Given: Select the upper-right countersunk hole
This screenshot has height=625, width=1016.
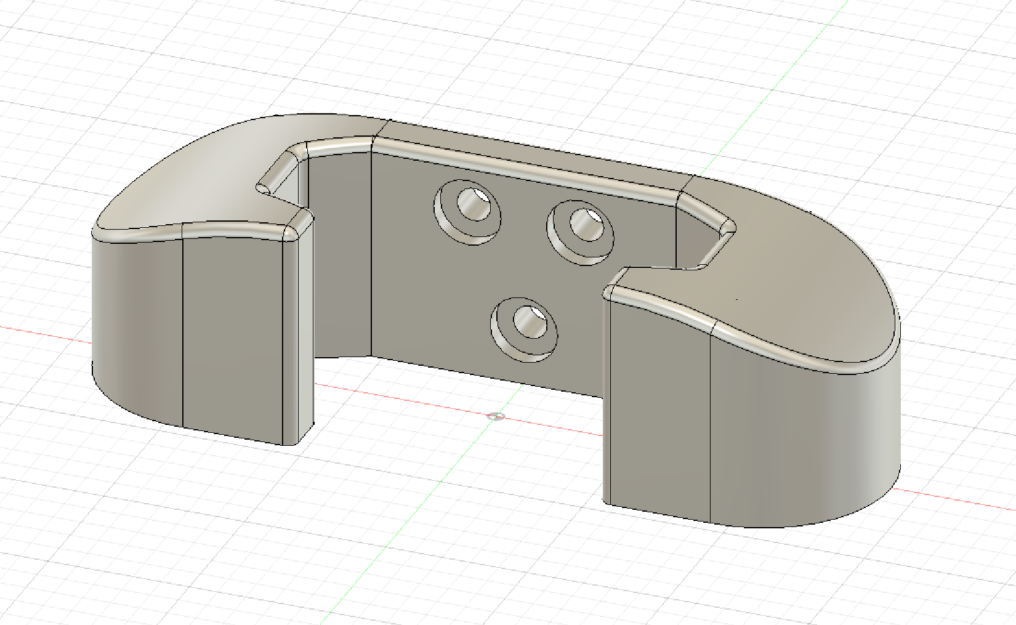Looking at the screenshot, I should [x=580, y=232].
